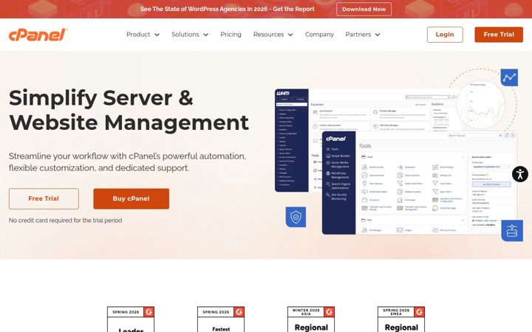Click the Login button

445,35
